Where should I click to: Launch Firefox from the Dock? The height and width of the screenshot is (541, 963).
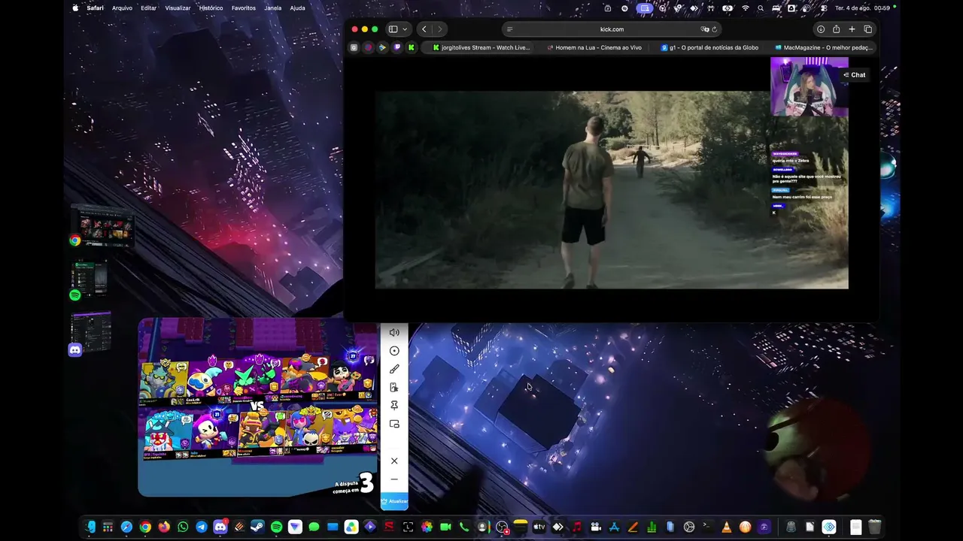(164, 527)
